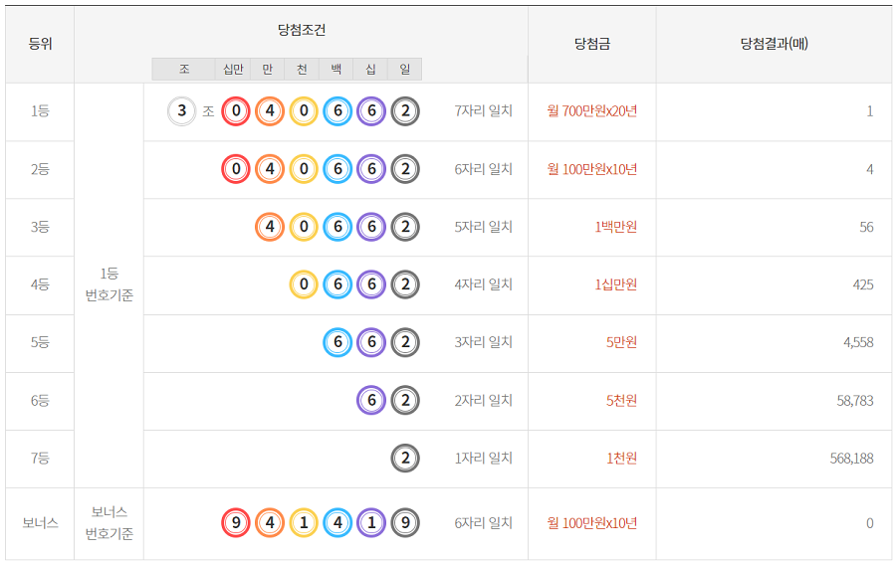The width and height of the screenshot is (896, 561).
Task: Click the yellow 0 ball in 4등 row
Action: click(304, 284)
